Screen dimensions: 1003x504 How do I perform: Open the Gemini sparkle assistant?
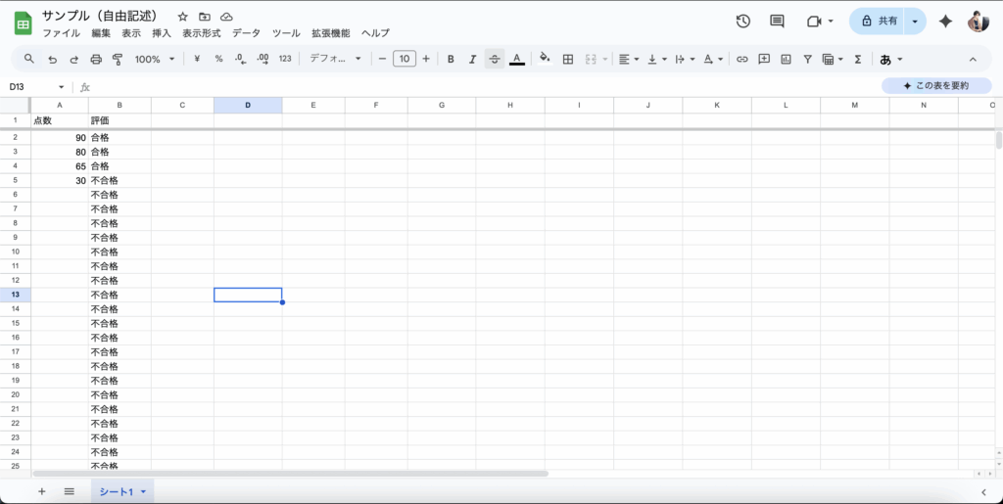pos(945,22)
